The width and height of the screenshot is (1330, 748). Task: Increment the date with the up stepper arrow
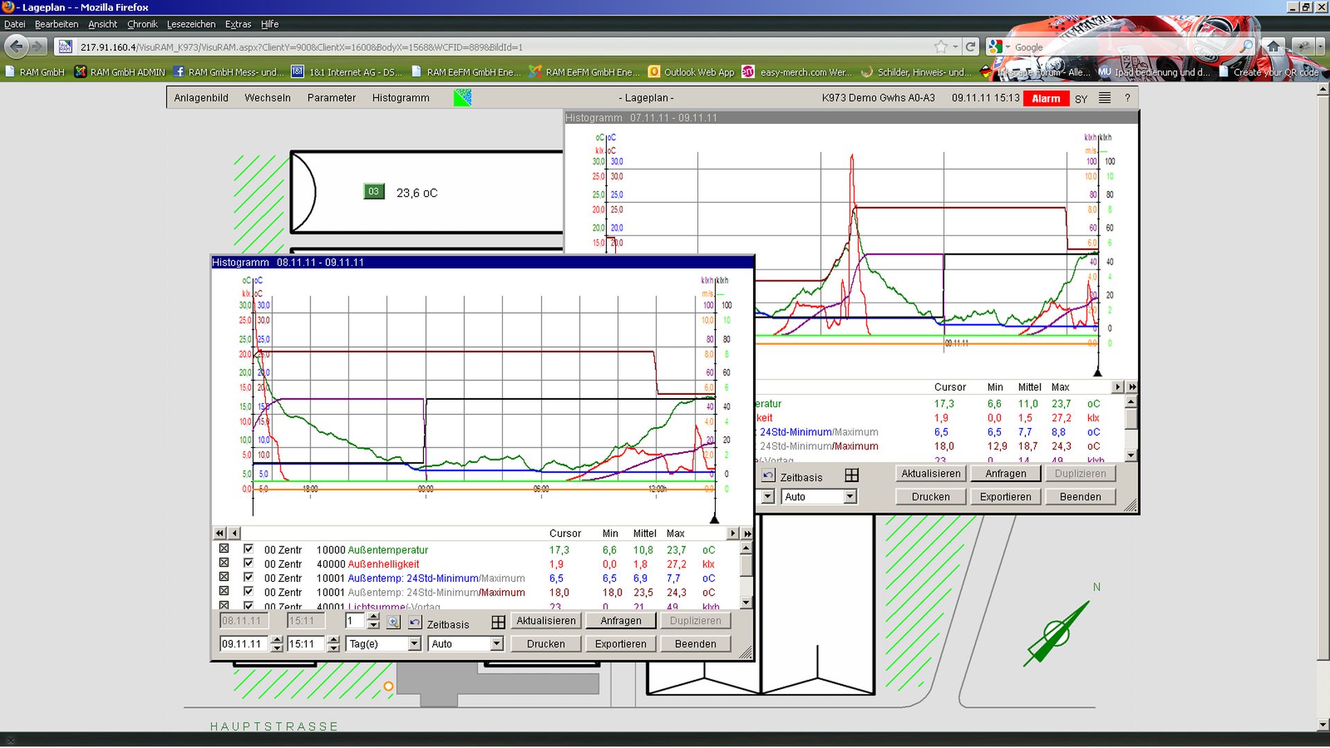click(276, 639)
